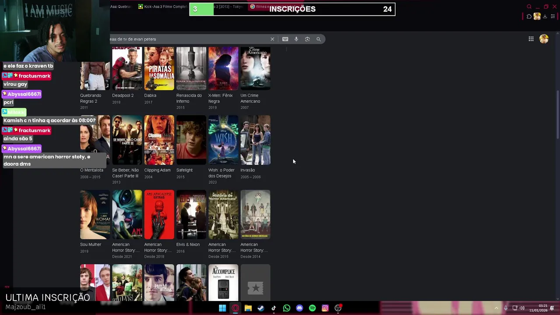Clear the search box with the X icon
This screenshot has width=560, height=315.
coord(272,39)
